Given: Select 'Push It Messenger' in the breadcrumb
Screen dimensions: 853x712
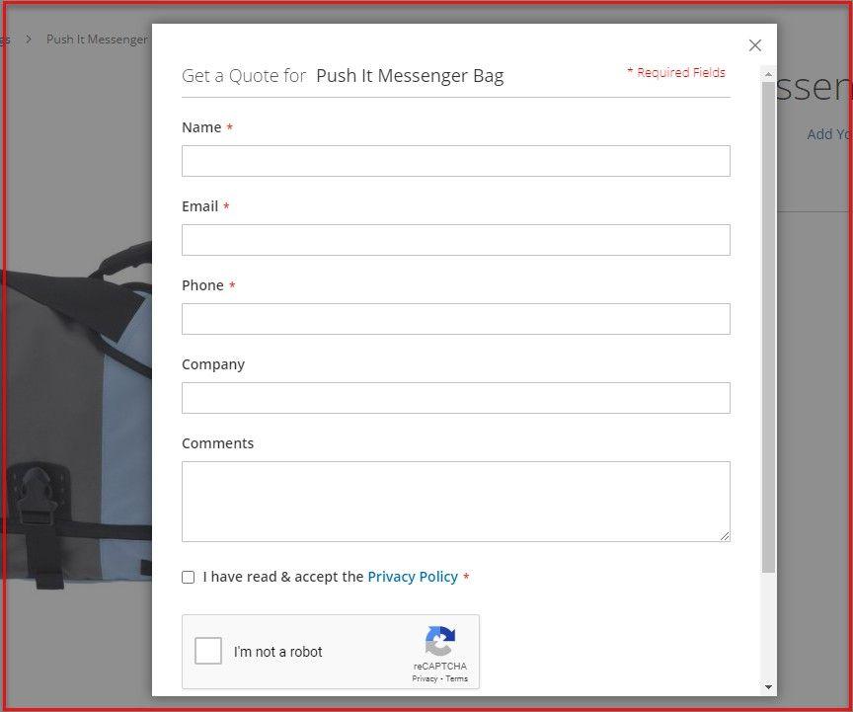Looking at the screenshot, I should coord(96,40).
